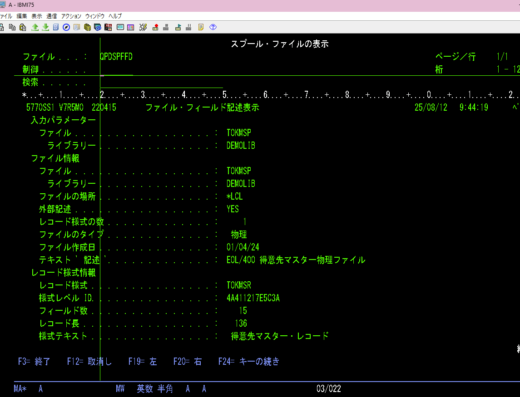Start macro recording with red dot icon
This screenshot has width=520, height=397.
point(155,27)
